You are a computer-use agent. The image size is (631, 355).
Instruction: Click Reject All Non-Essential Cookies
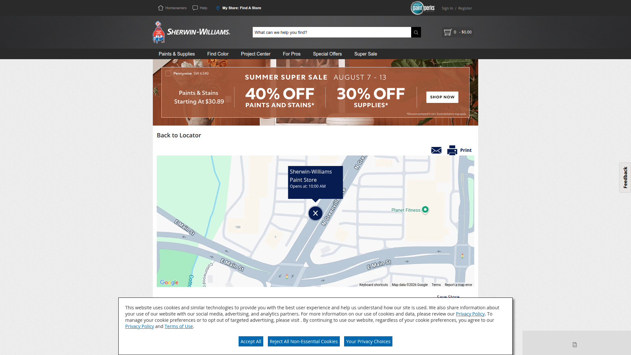[x=304, y=342]
